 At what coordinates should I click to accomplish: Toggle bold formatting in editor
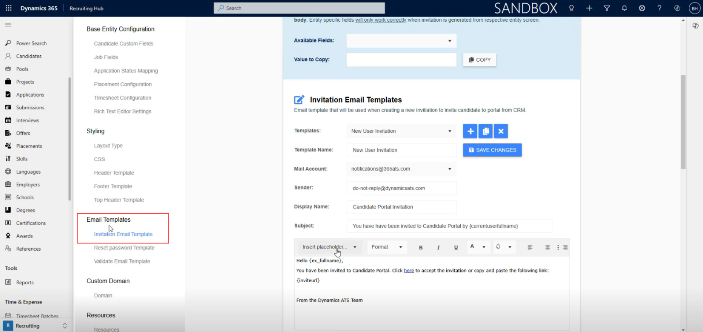pyautogui.click(x=421, y=247)
